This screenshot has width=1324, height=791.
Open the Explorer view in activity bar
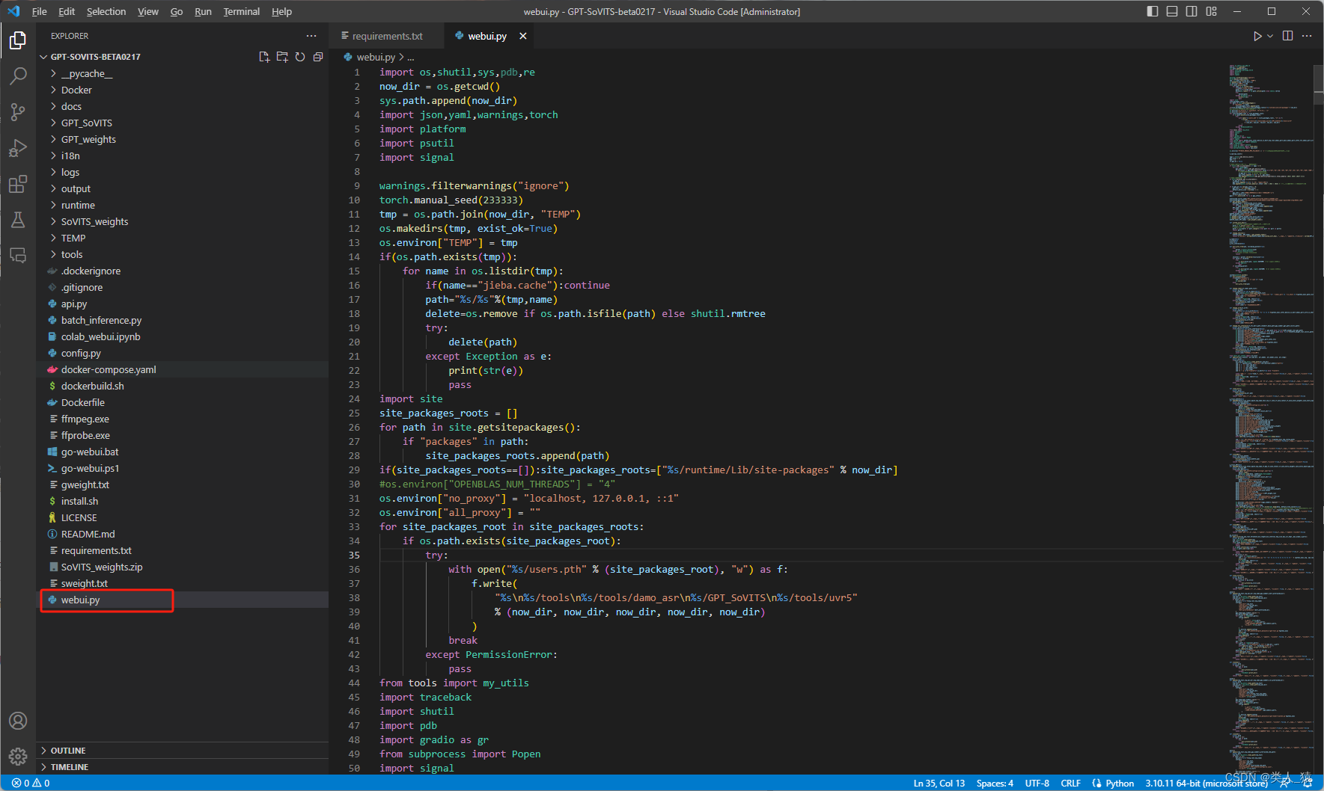tap(18, 40)
